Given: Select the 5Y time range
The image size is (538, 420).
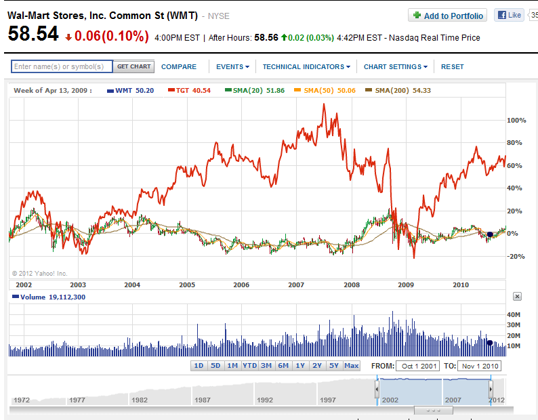Looking at the screenshot, I should 334,366.
